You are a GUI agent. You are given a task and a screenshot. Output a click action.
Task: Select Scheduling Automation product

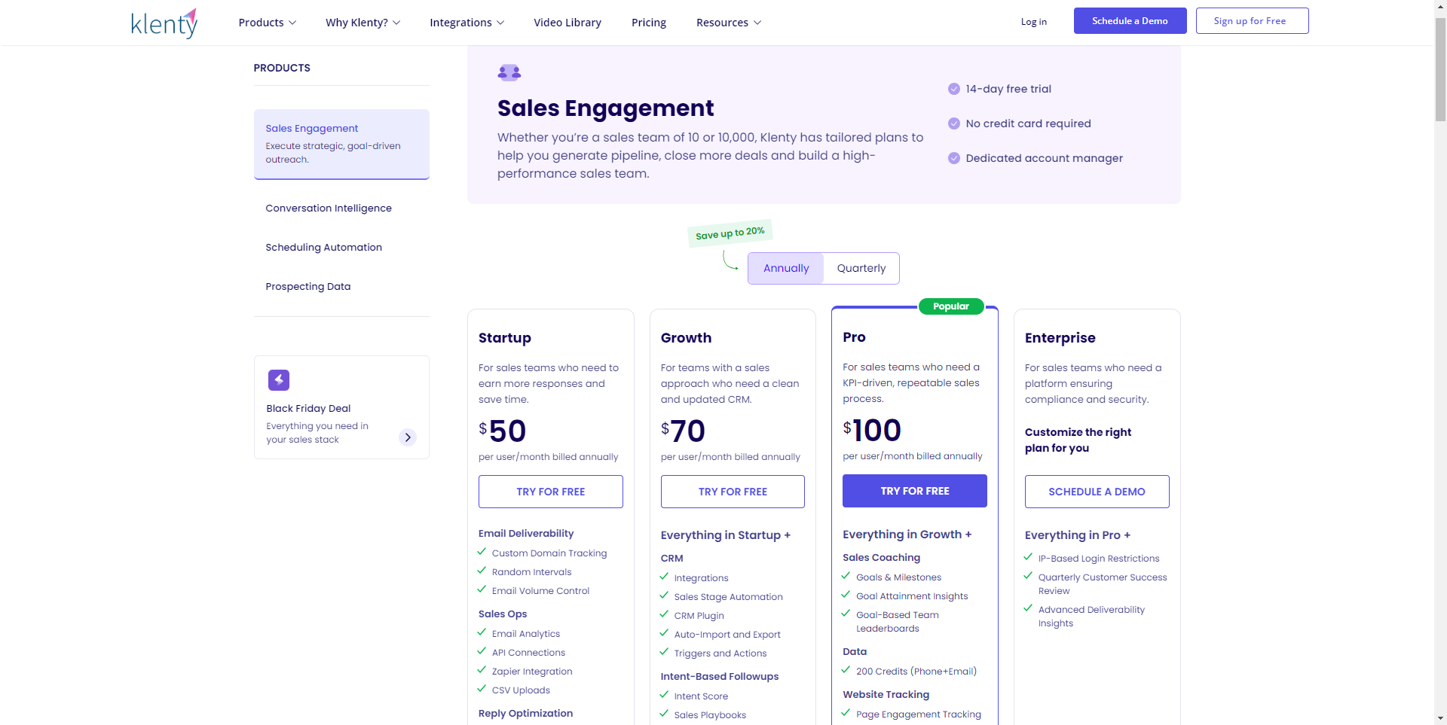pyautogui.click(x=324, y=248)
